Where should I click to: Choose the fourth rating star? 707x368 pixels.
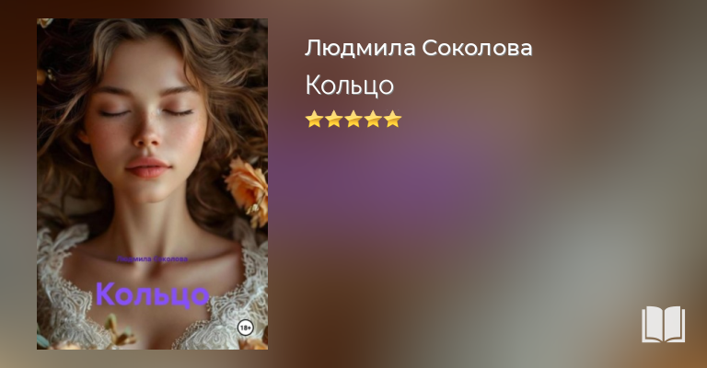(x=373, y=119)
